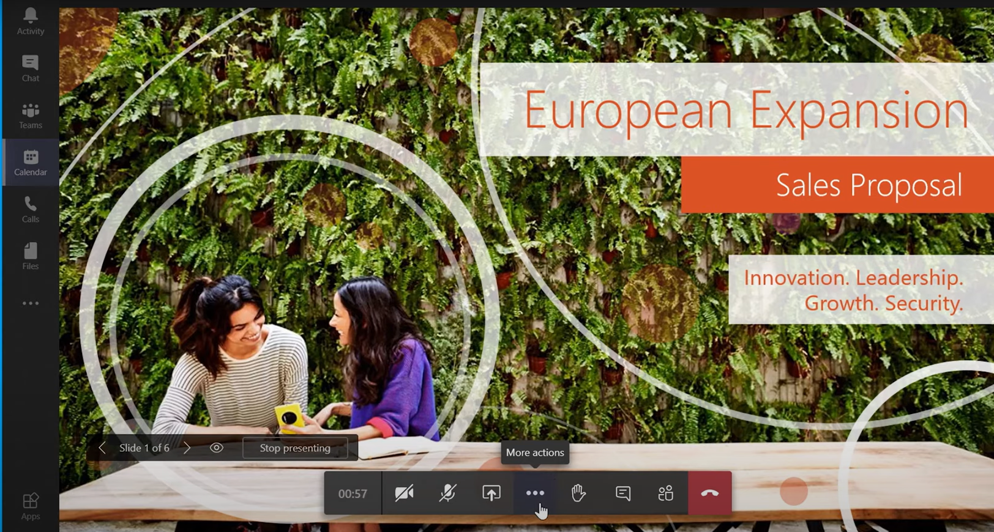Click Stop presenting button
Screen dimensions: 994x532
(x=295, y=448)
